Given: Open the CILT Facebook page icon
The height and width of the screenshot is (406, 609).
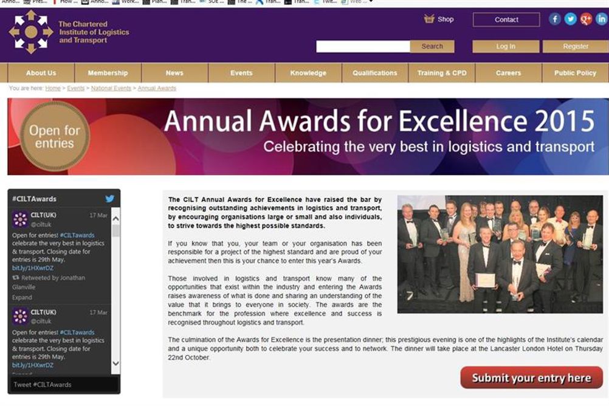Looking at the screenshot, I should (x=555, y=19).
